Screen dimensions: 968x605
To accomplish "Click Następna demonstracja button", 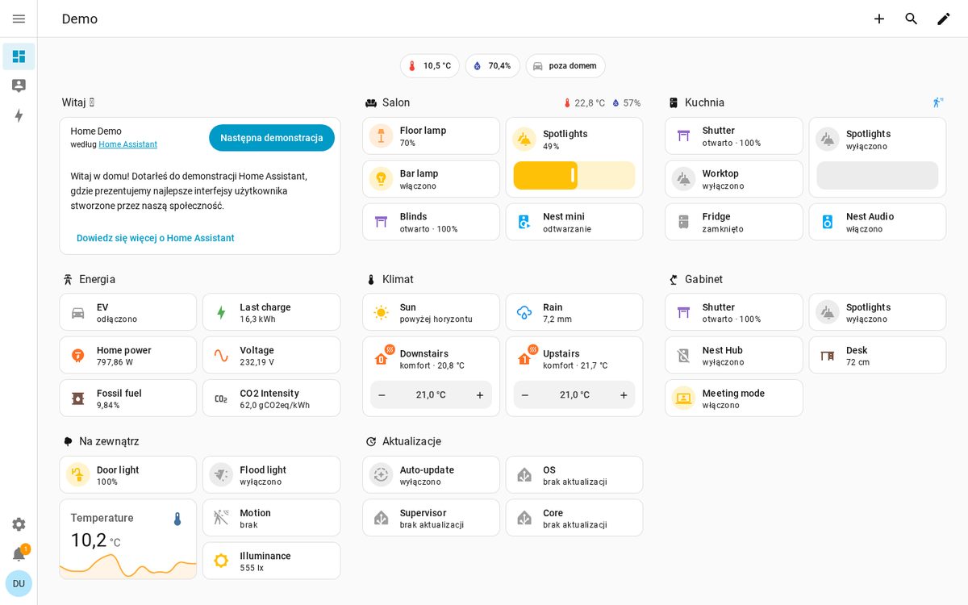I will [272, 138].
